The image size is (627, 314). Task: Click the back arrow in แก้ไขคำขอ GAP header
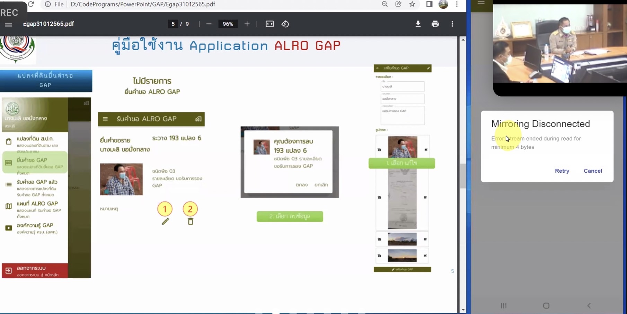[x=378, y=68]
